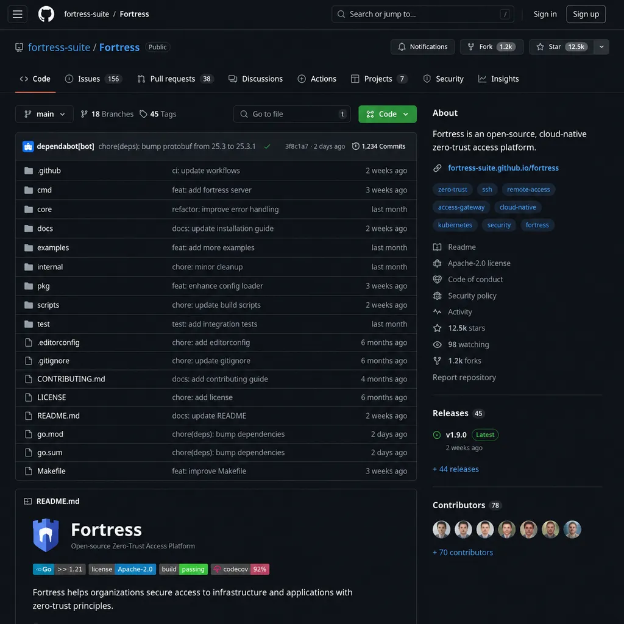
Task: Open the .github folder icon
Action: 29,171
